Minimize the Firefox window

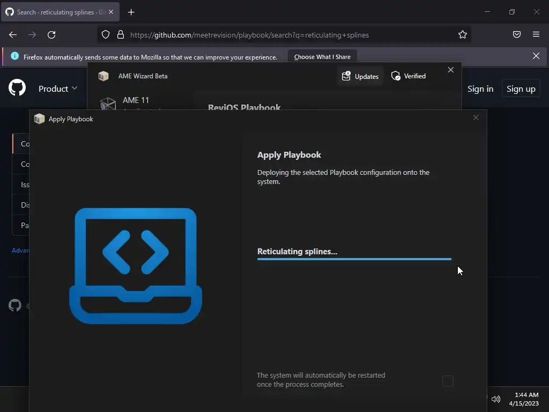(x=487, y=12)
